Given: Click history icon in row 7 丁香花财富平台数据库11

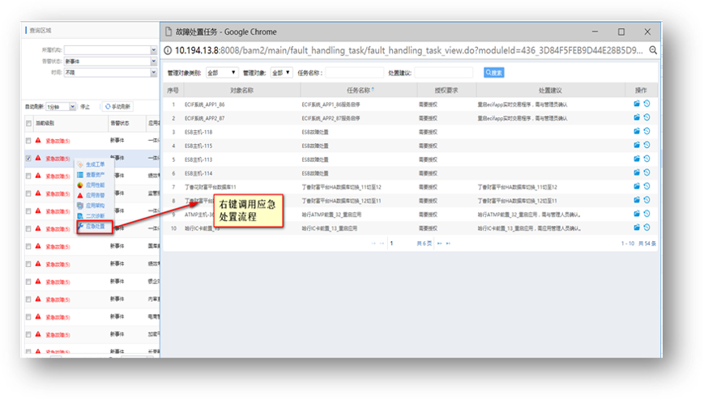Looking at the screenshot, I should click(x=646, y=186).
